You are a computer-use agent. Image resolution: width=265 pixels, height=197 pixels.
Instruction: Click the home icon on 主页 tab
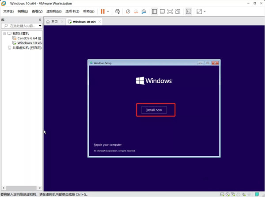(48, 21)
